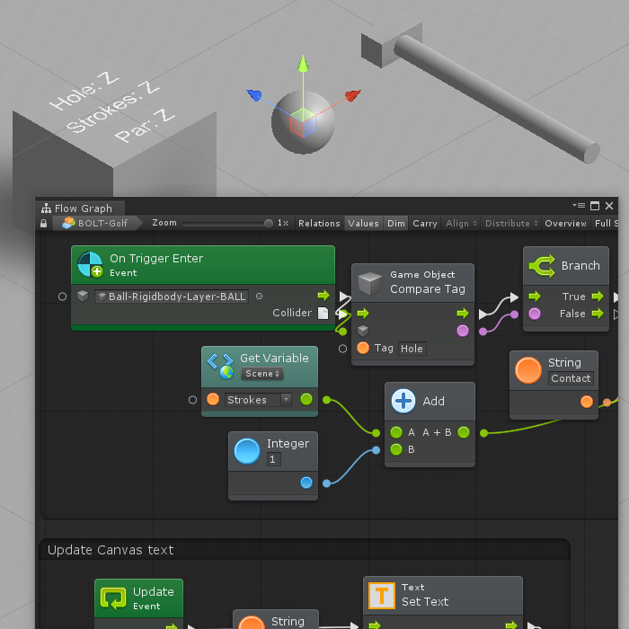Viewport: 629px width, 629px height.
Task: Click the Par: Z text in scene
Action: pos(145,125)
